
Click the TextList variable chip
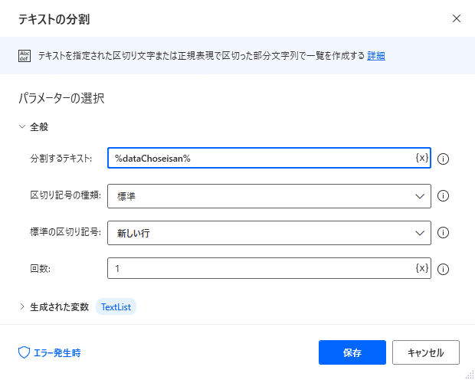[116, 307]
